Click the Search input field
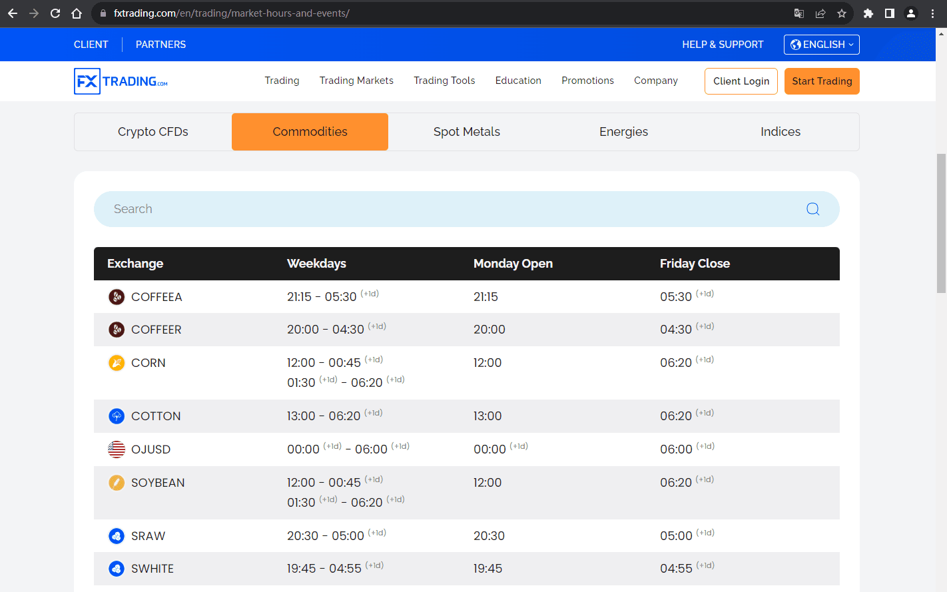This screenshot has height=592, width=947. pos(467,209)
